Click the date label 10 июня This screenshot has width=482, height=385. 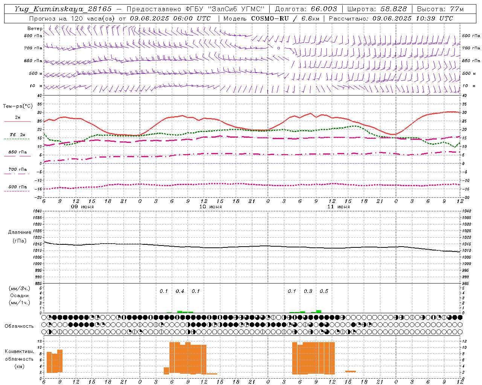[x=210, y=207]
